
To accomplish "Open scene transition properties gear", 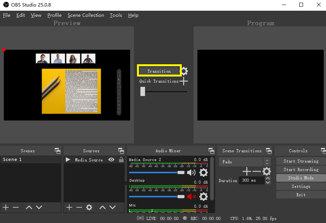I will click(x=267, y=171).
